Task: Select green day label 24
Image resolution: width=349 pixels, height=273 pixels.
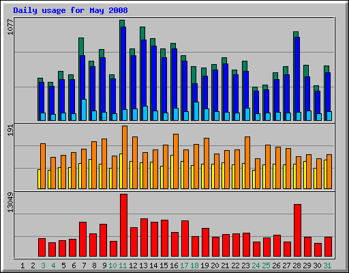Action: click(256, 265)
